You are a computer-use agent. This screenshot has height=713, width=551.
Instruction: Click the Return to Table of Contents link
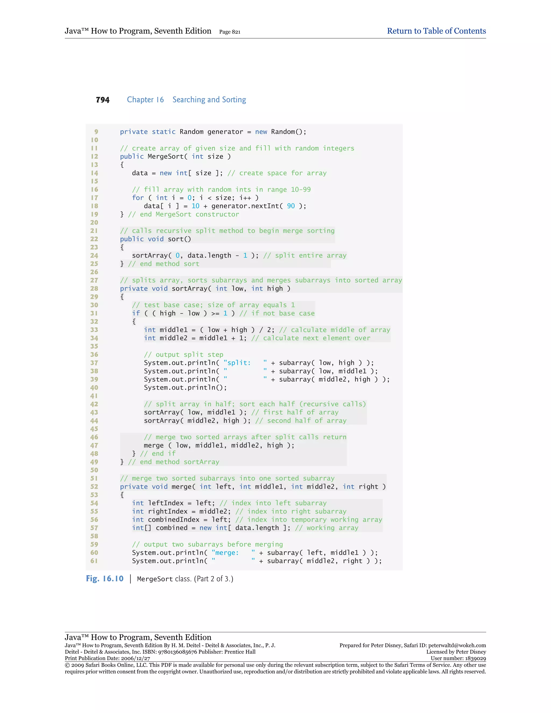tap(436, 31)
